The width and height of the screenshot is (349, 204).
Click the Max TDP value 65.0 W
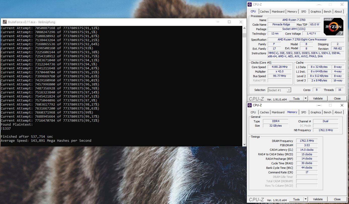coord(315,24)
